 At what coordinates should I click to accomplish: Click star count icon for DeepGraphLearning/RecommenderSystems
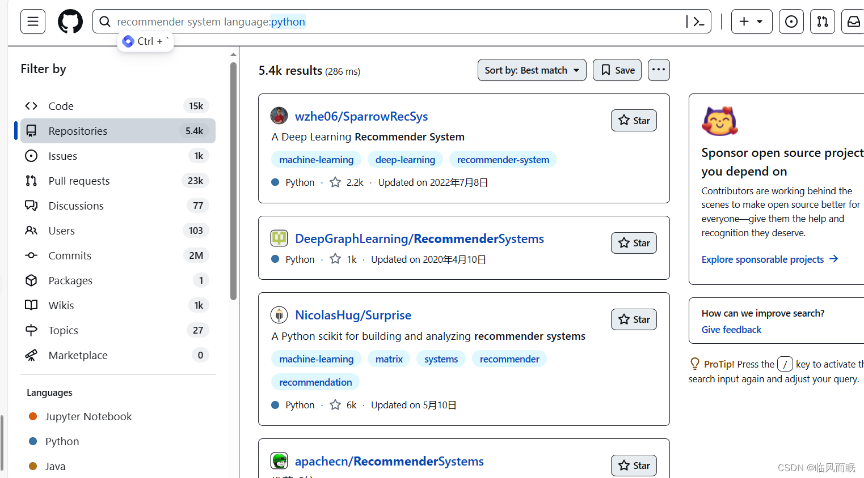(x=335, y=259)
